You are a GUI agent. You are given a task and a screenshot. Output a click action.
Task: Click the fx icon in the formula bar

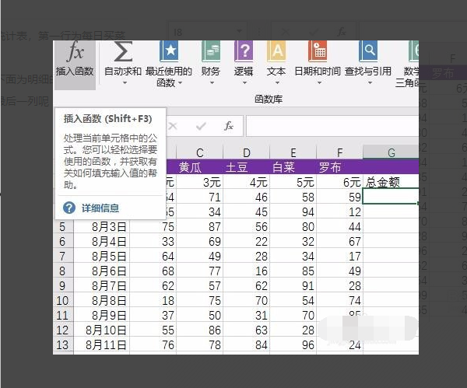coord(229,125)
